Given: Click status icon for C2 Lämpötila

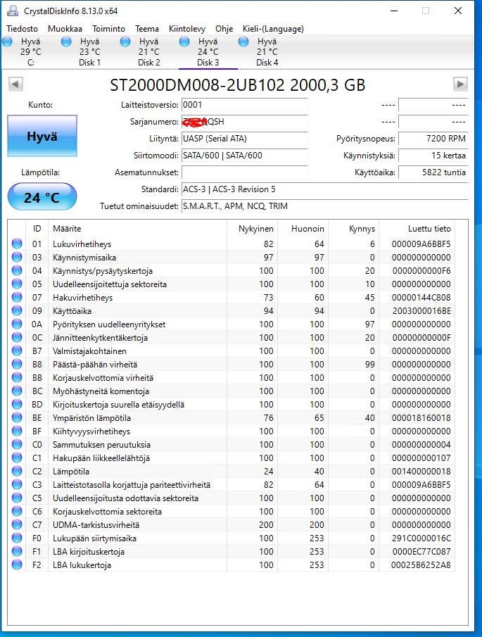Looking at the screenshot, I should (x=17, y=472).
